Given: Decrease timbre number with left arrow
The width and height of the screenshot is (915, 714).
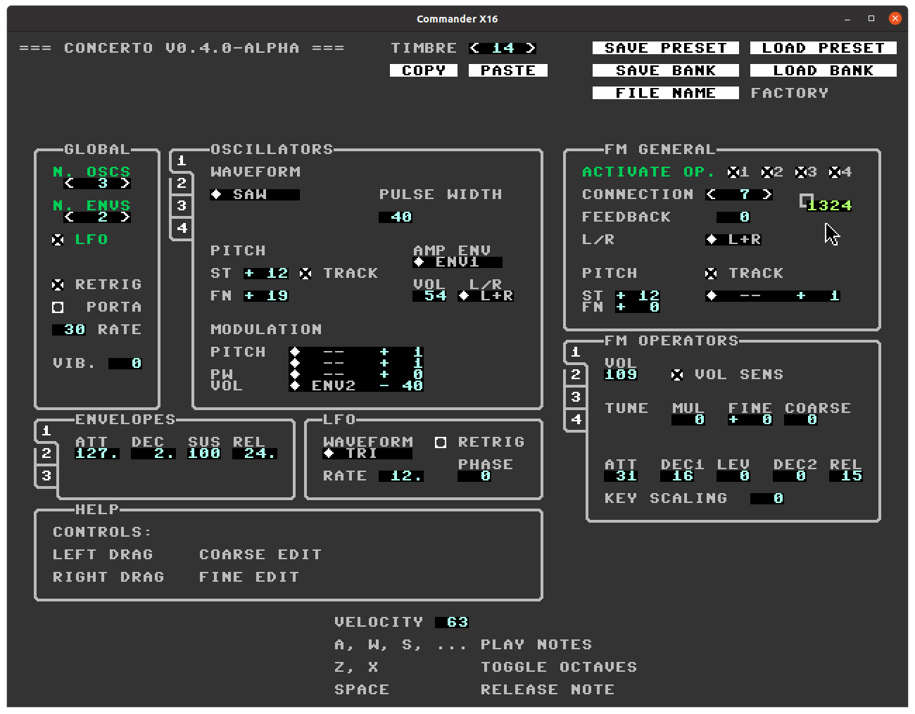Looking at the screenshot, I should (475, 48).
